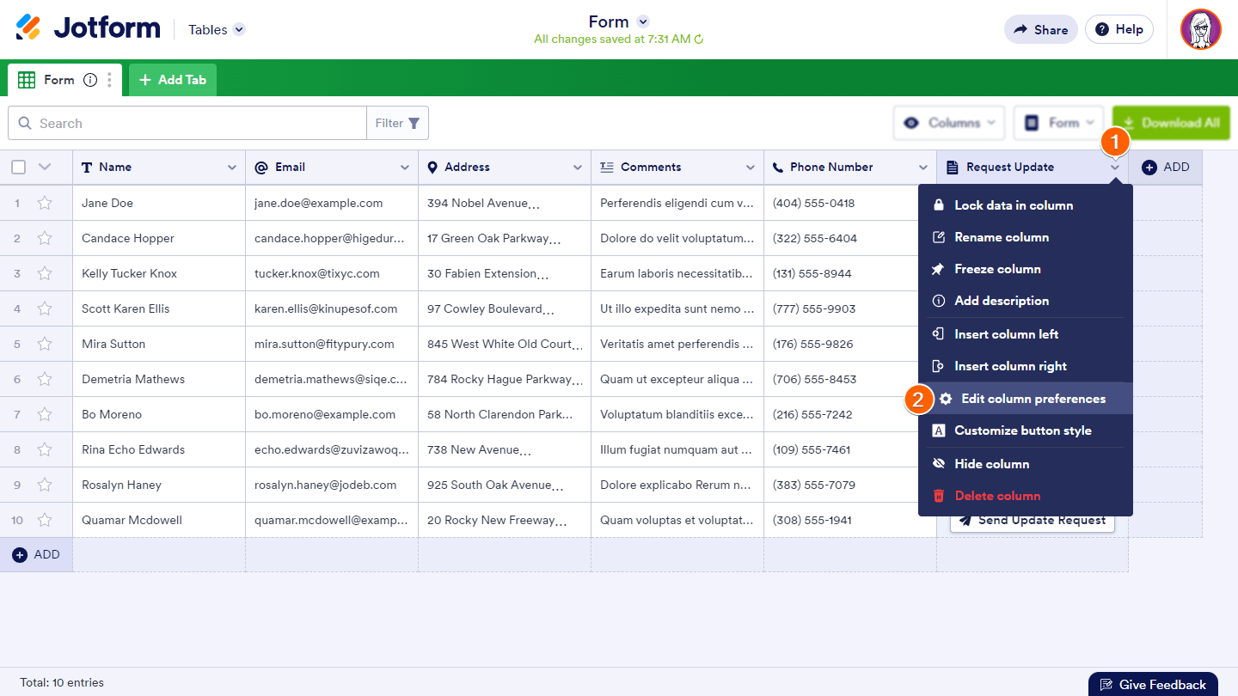Screen dimensions: 1238x696
Task: Star the Demetria Mathews row
Action: [45, 380]
